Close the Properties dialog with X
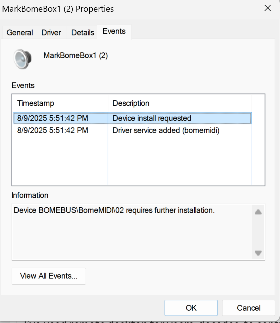 (x=267, y=9)
